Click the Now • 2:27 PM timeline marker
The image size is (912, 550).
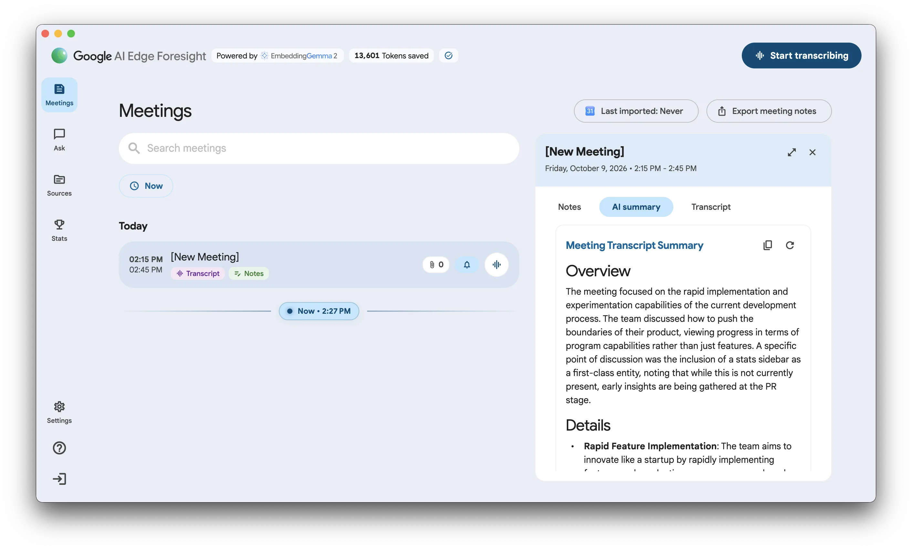(x=319, y=311)
